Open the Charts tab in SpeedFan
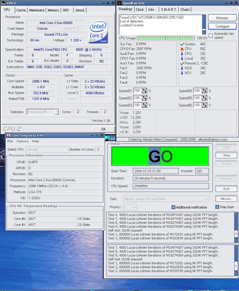 (x=185, y=10)
